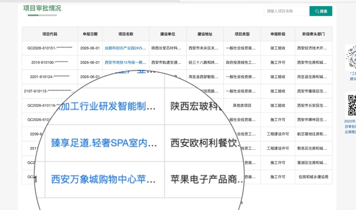Focus the 请输入项目名称 search field
Screen dimensions: 356x210
click(x=286, y=11)
